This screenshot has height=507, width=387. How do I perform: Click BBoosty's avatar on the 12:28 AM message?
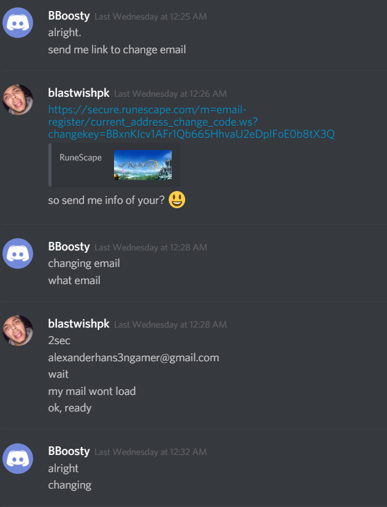tap(18, 253)
